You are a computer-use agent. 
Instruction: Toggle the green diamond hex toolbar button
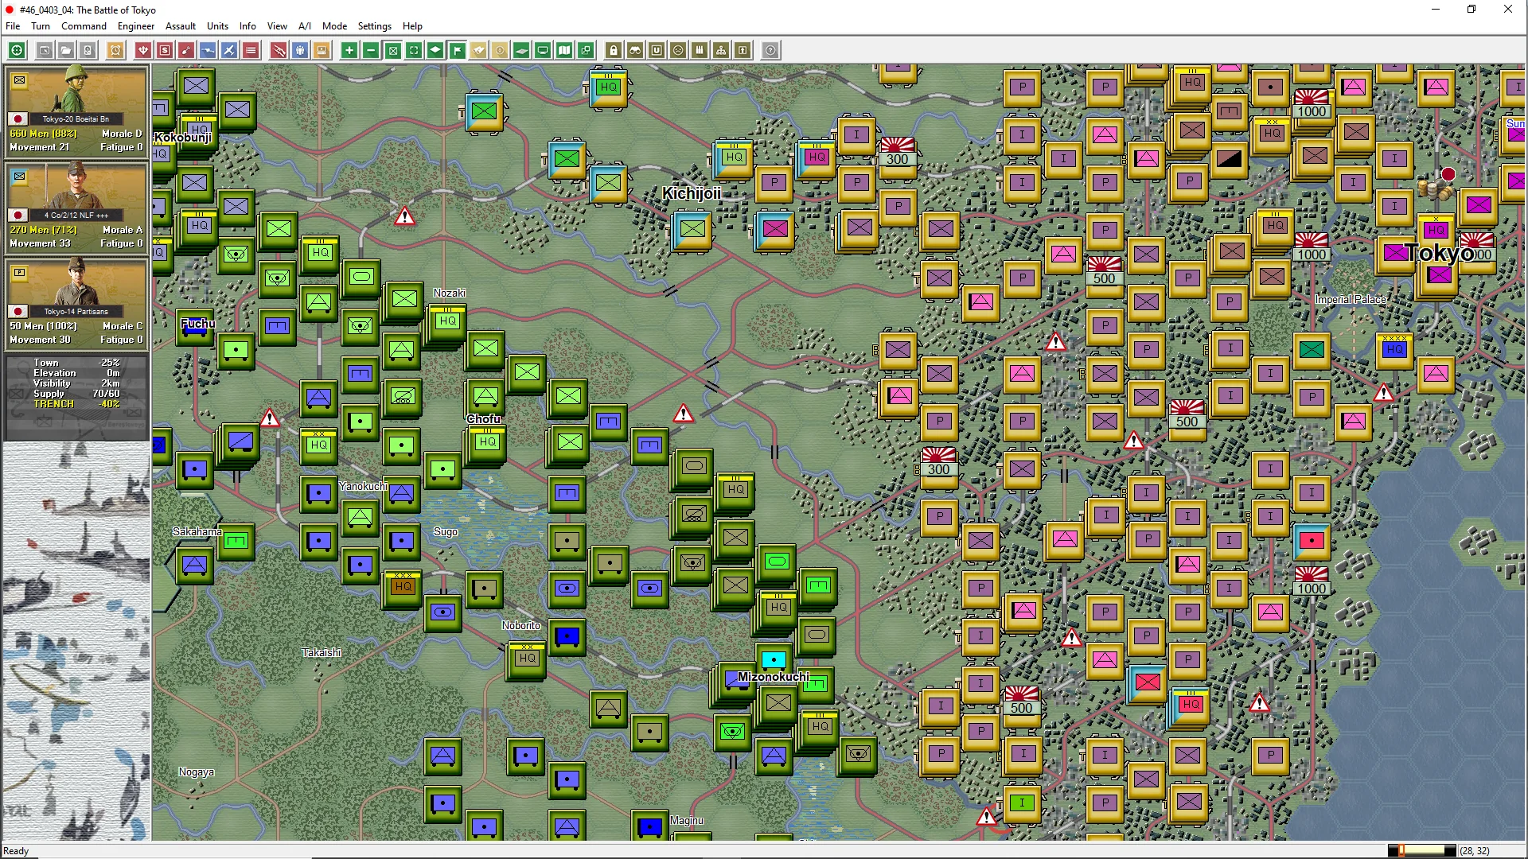click(x=435, y=50)
